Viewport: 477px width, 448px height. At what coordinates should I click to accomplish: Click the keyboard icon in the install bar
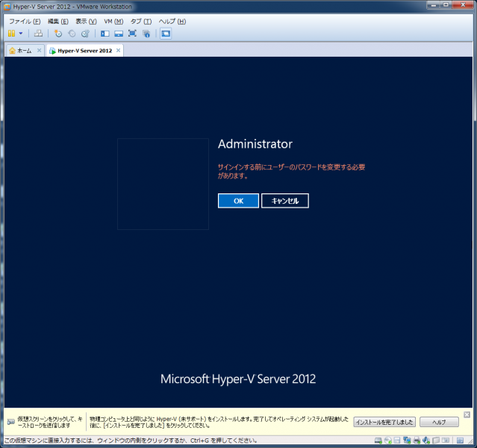click(x=11, y=422)
